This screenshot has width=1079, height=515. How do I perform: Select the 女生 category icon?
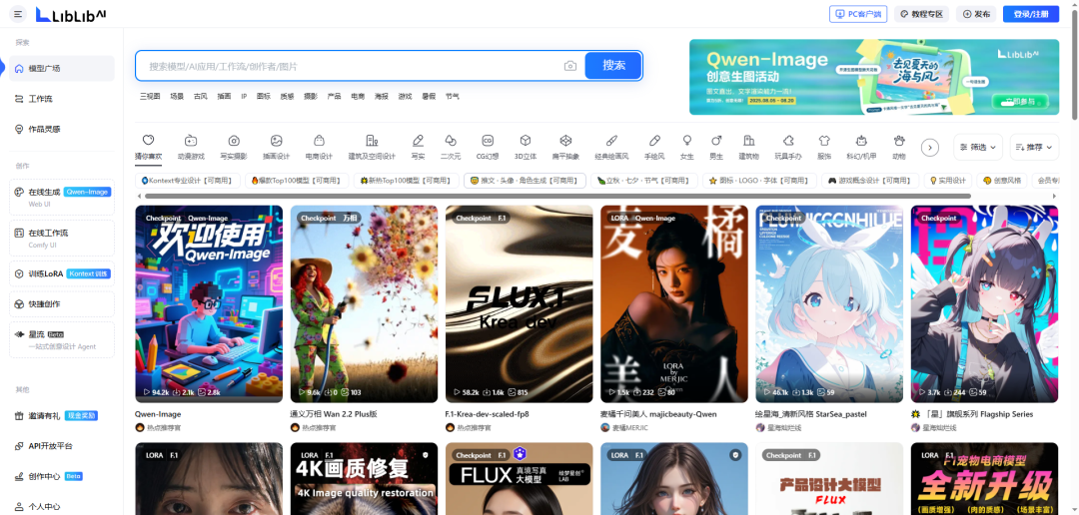click(686, 141)
